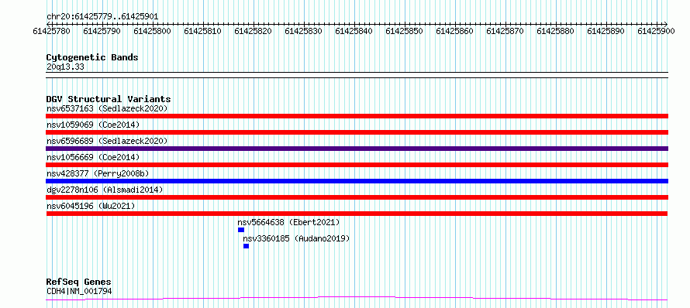Click the DGV Structural Variants track title
This screenshot has height=308, width=690.
pos(109,99)
